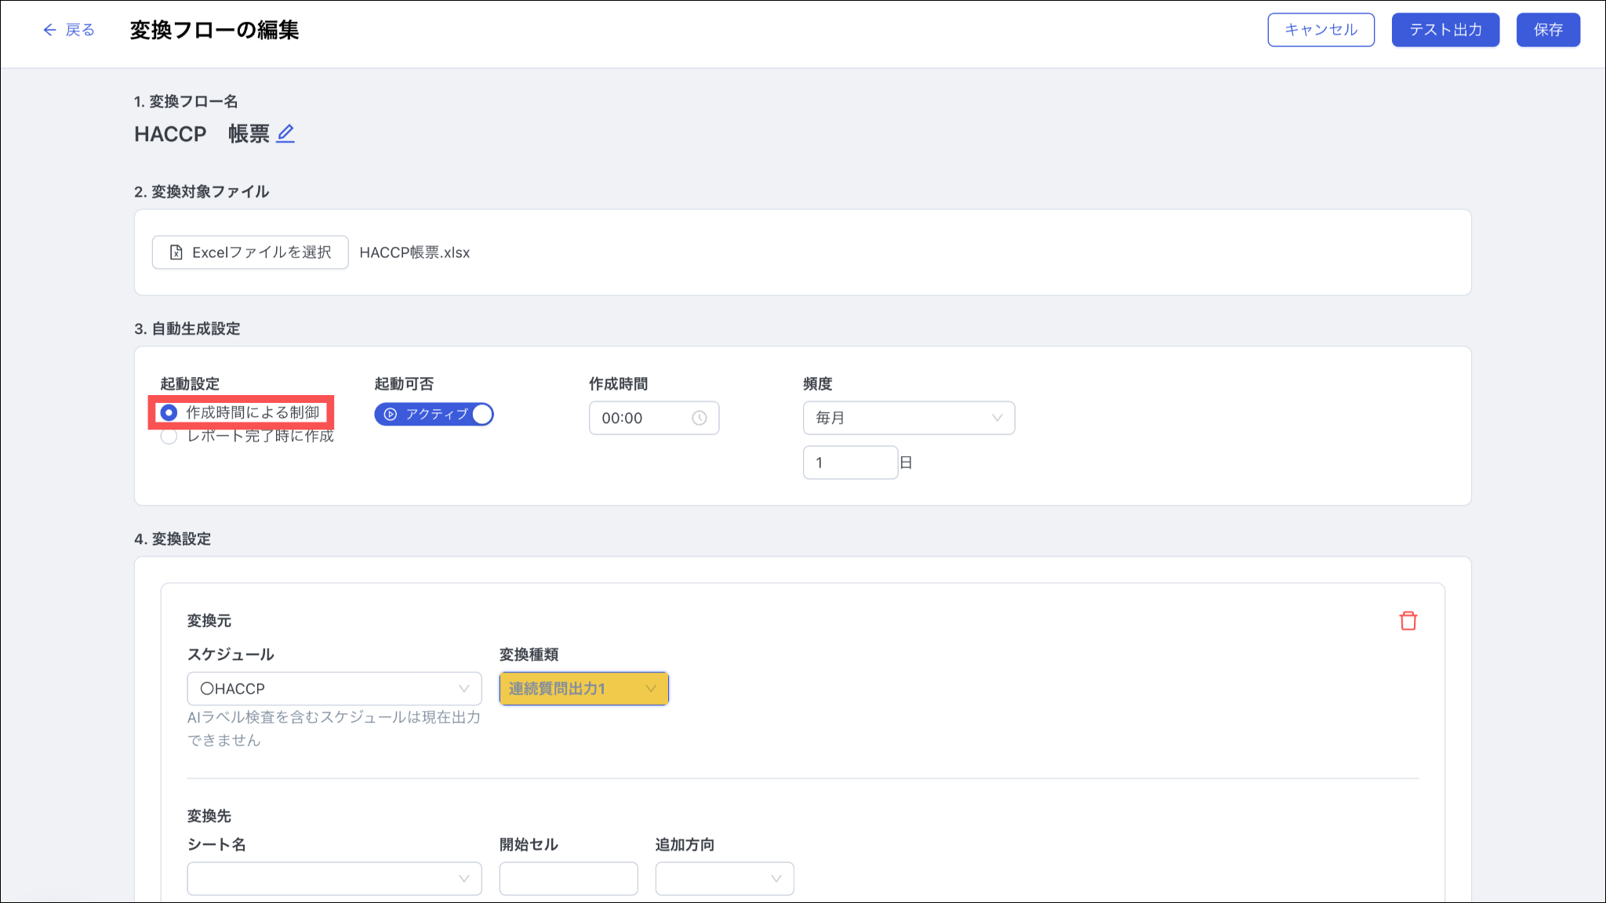
Task: Click the play icon inside アクティブ switch
Action: [391, 414]
